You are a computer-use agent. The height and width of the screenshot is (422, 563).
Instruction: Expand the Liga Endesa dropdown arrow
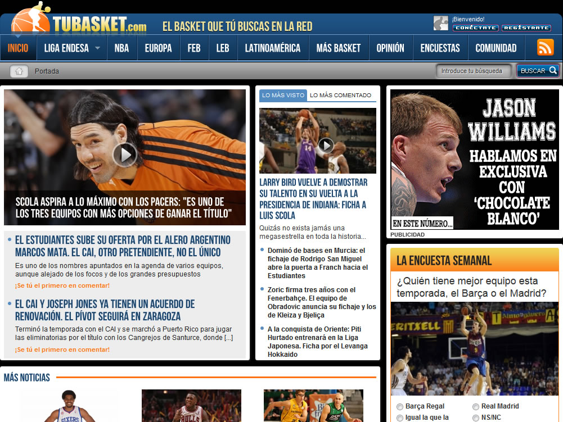pyautogui.click(x=97, y=48)
